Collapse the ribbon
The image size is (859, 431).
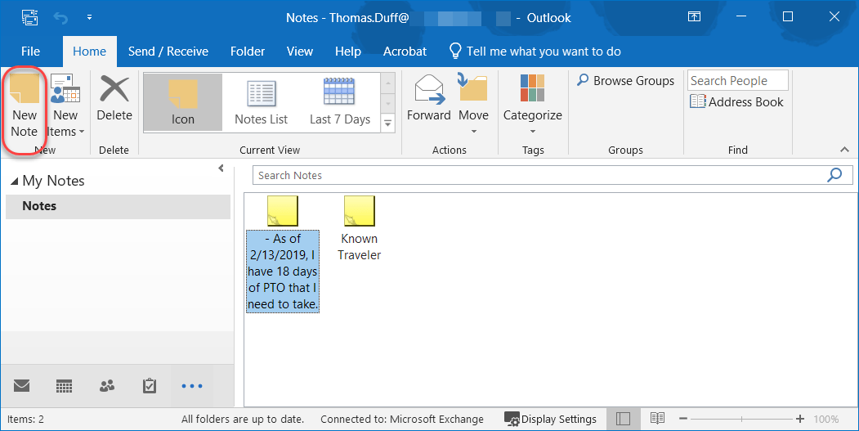click(x=844, y=150)
